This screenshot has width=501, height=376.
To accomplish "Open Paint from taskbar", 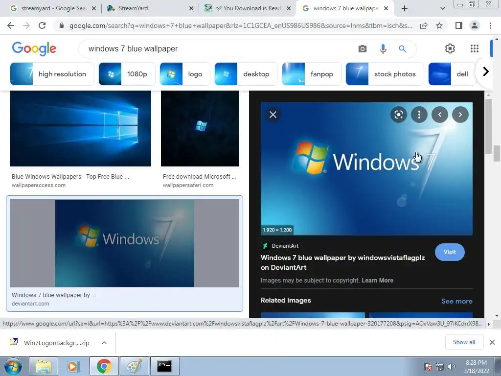I will pyautogui.click(x=135, y=366).
